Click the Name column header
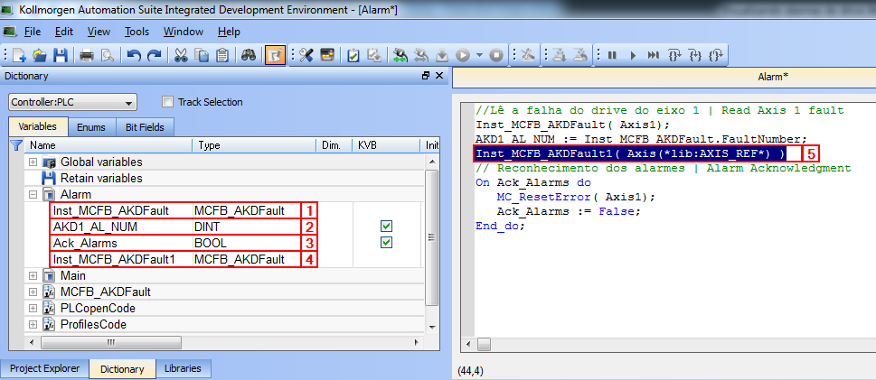The image size is (876, 380). pyautogui.click(x=108, y=145)
